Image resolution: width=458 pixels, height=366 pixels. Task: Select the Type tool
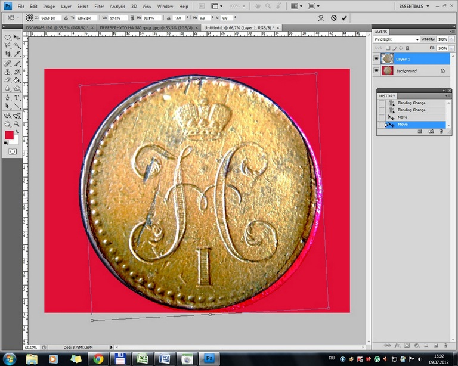point(17,98)
